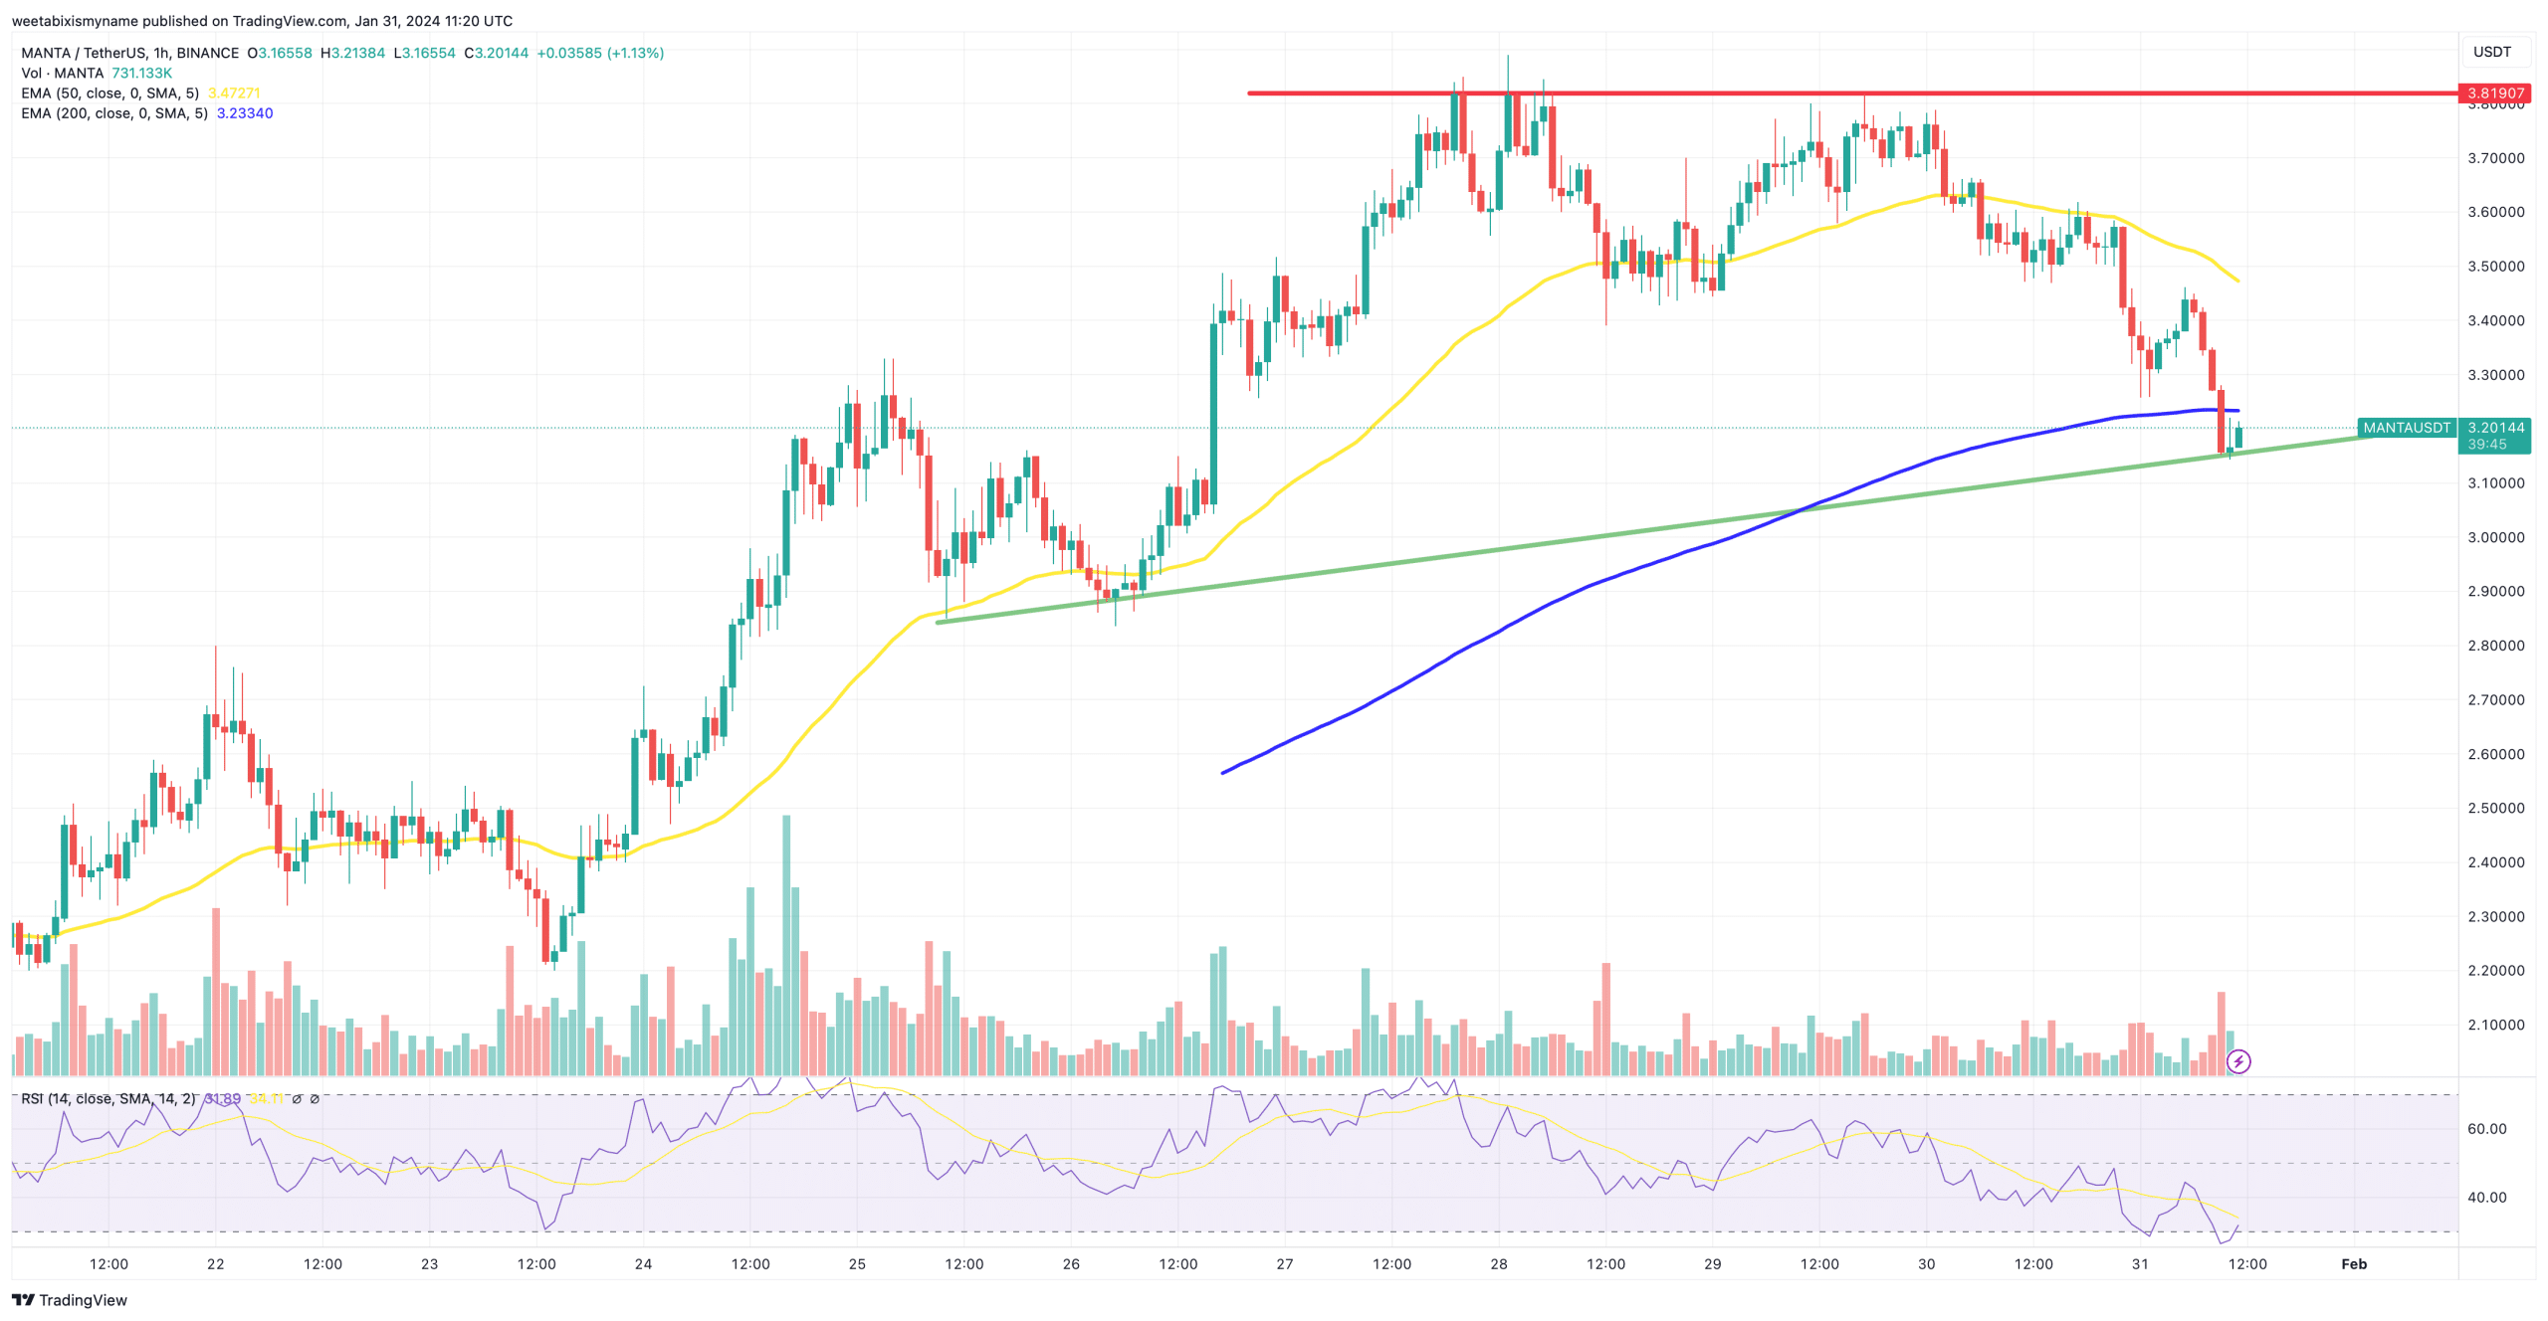Click the 2.50000 price axis label
Screen dimensions: 2548x1321
[x=2495, y=808]
